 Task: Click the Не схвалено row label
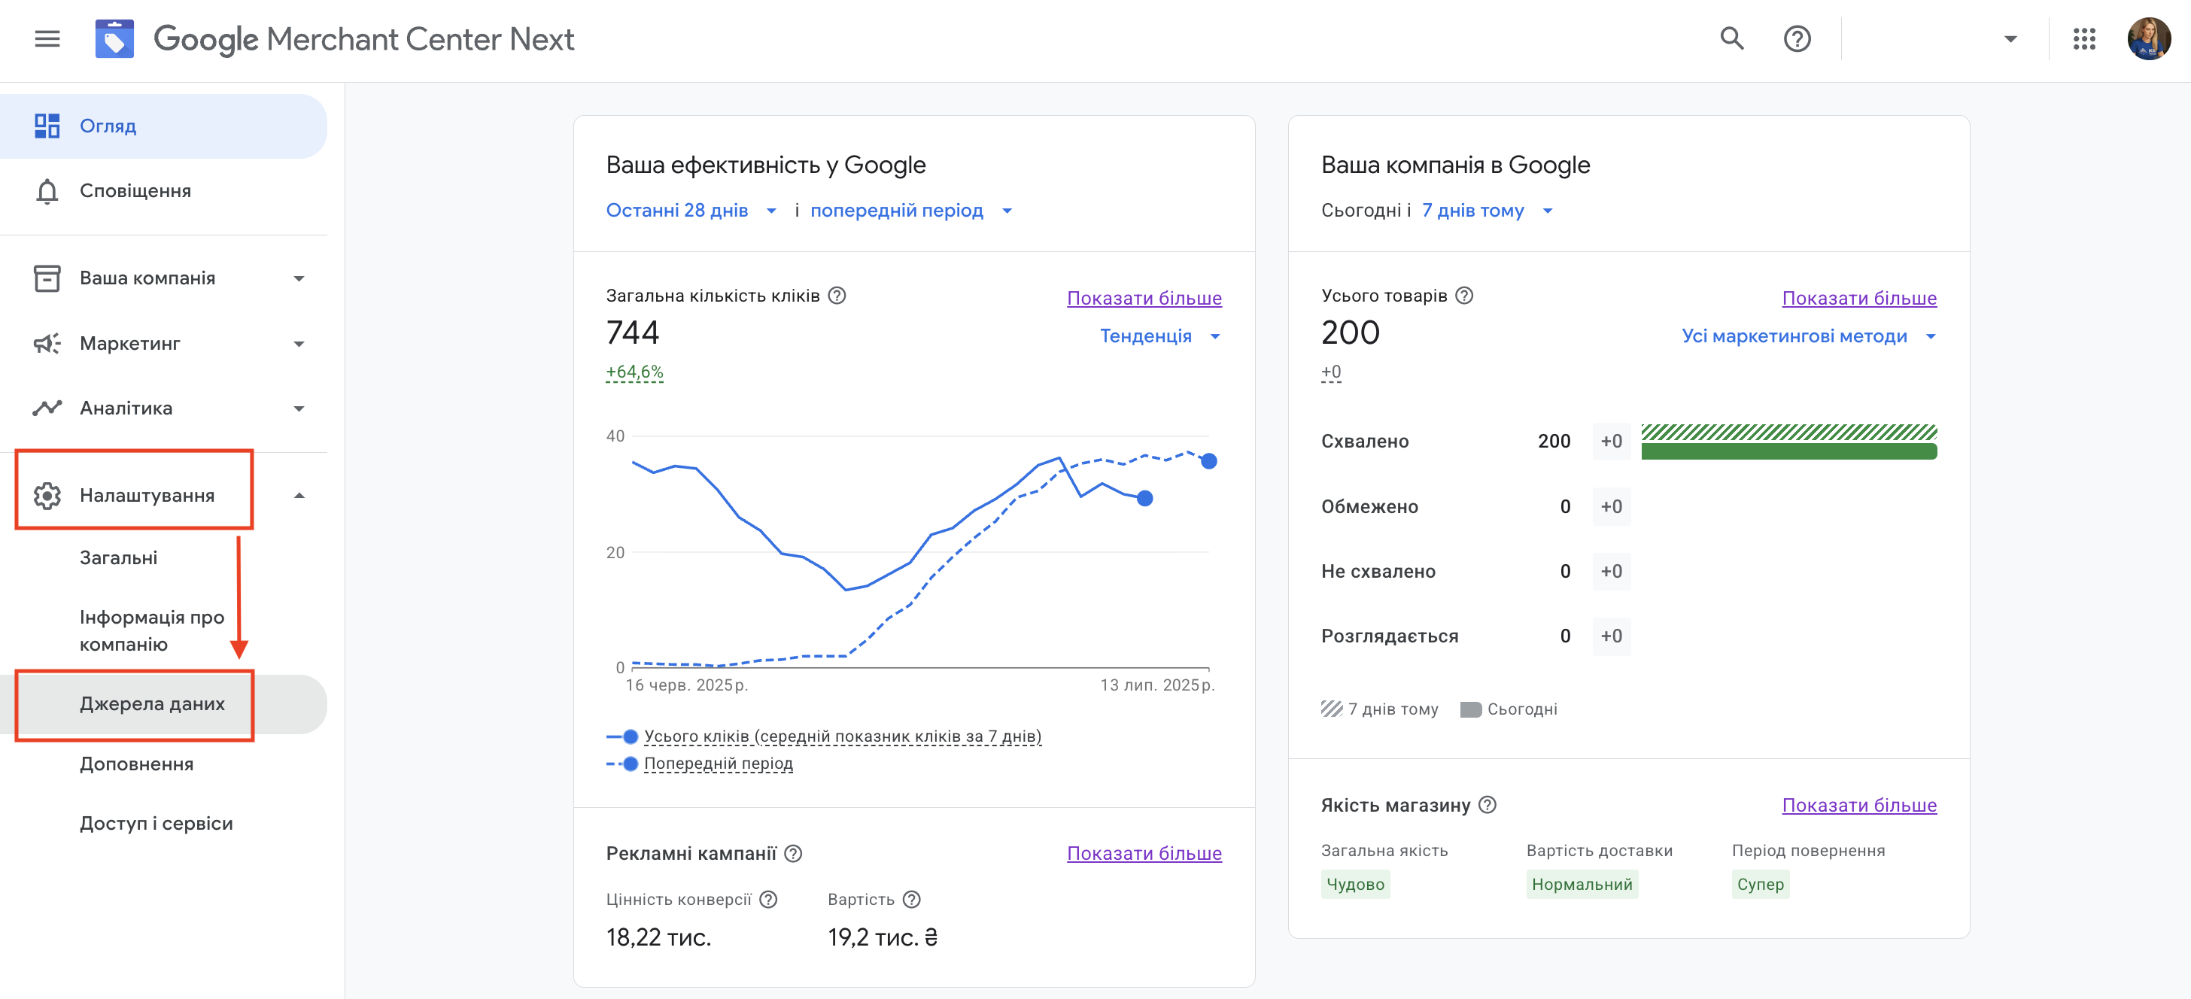pyautogui.click(x=1378, y=572)
